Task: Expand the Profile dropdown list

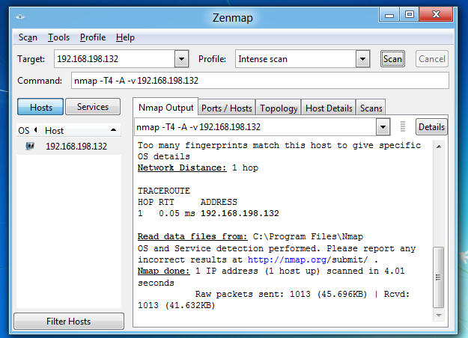Action: [x=362, y=59]
